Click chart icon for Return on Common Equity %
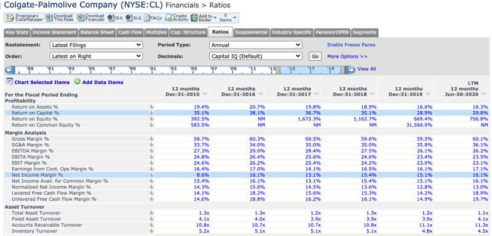This screenshot has height=236, width=492. pos(151,125)
